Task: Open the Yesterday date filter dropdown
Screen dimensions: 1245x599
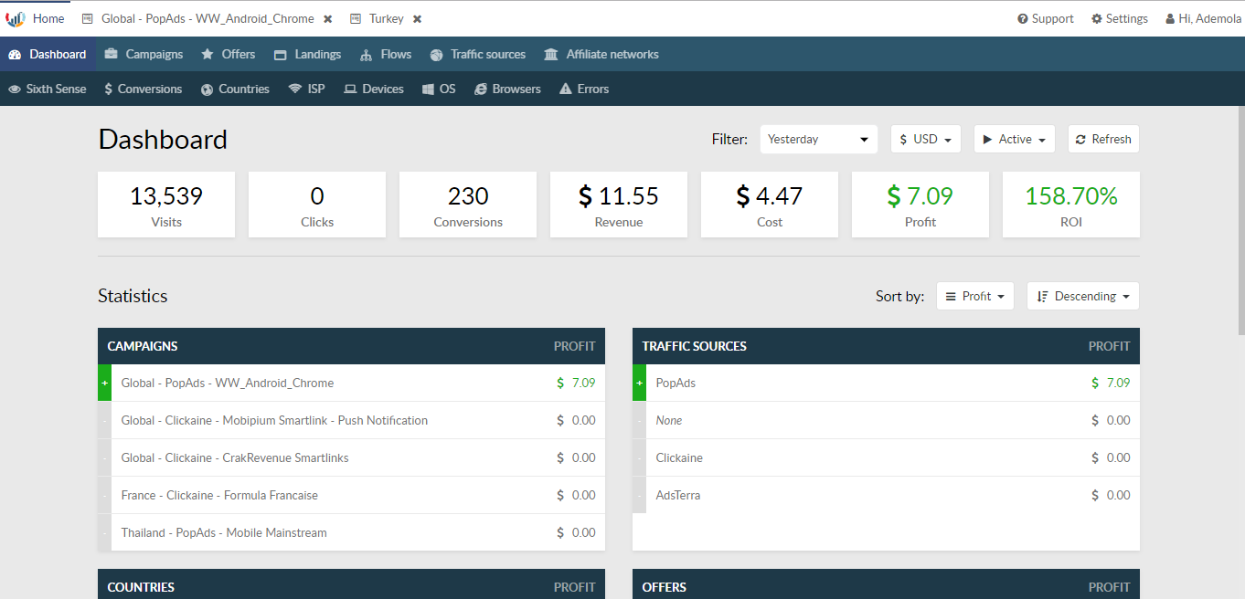Action: pos(818,140)
